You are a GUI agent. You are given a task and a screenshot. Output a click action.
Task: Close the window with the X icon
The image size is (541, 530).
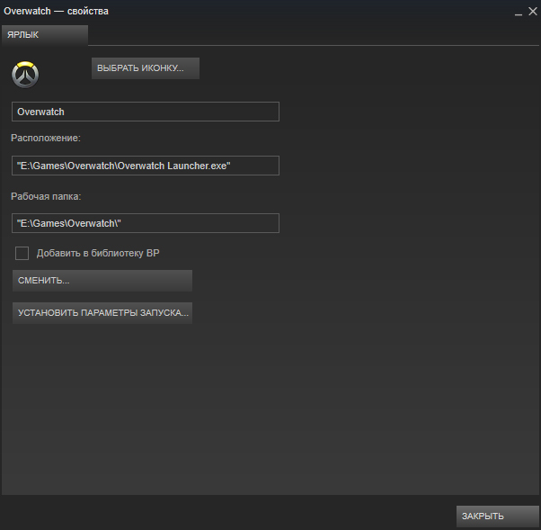pyautogui.click(x=533, y=12)
